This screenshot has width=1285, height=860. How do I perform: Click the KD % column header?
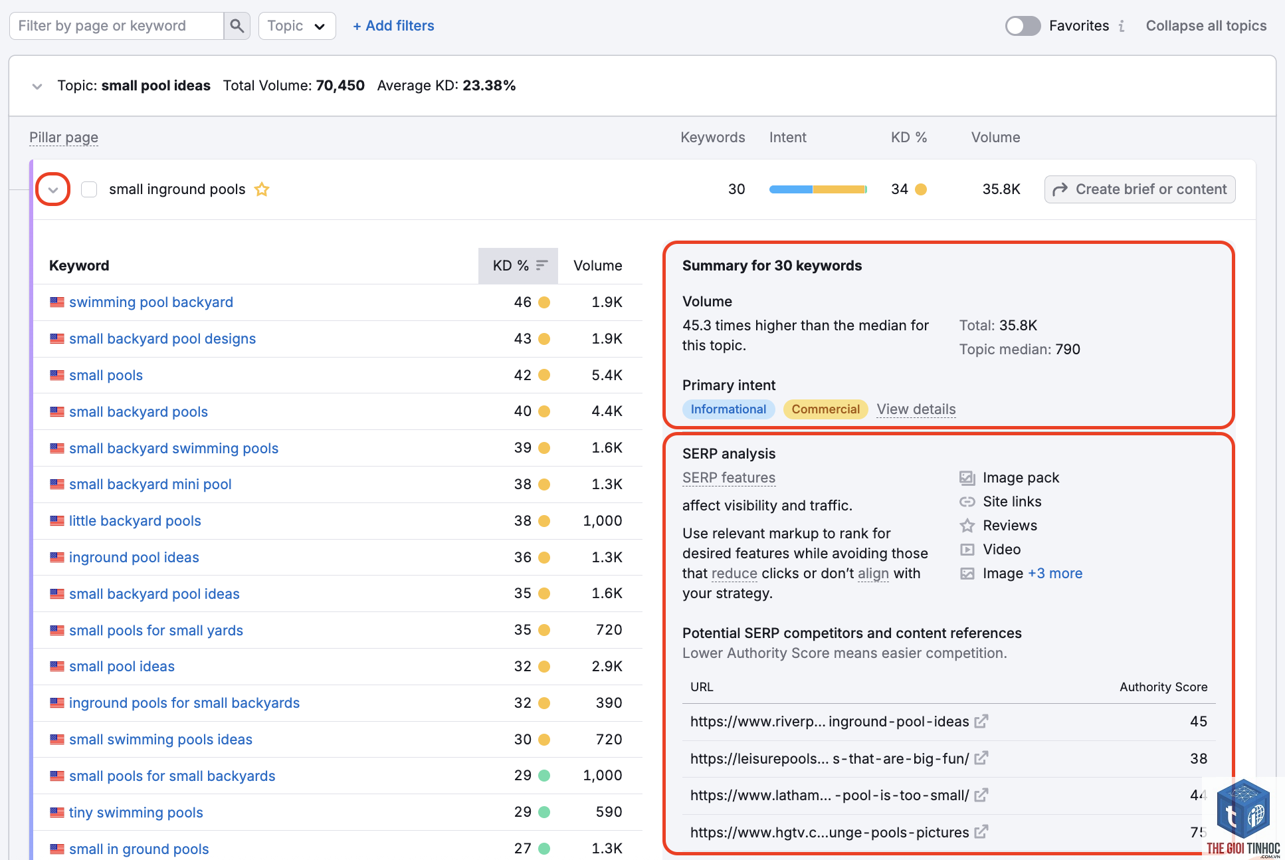click(x=518, y=266)
